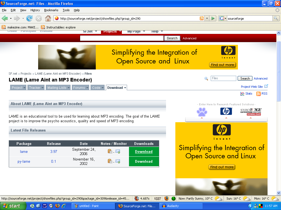This screenshot has height=210, width=281.
Task: Click the scrollbar down arrow
Action: point(279,193)
